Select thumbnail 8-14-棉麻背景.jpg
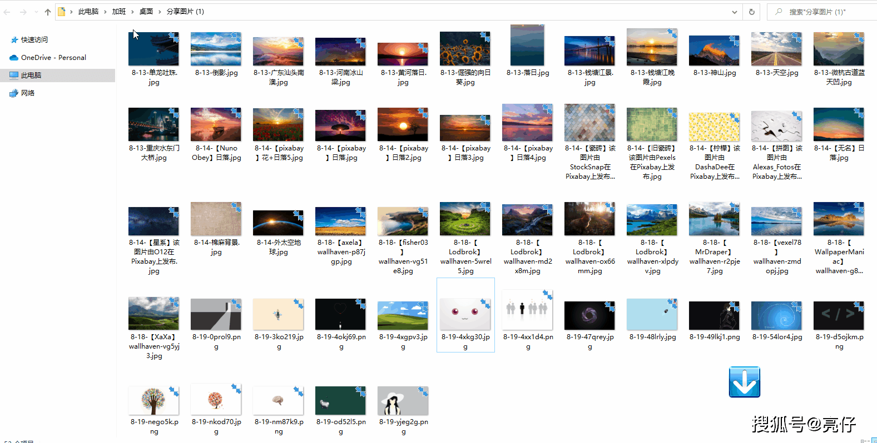The image size is (877, 443). click(x=216, y=219)
